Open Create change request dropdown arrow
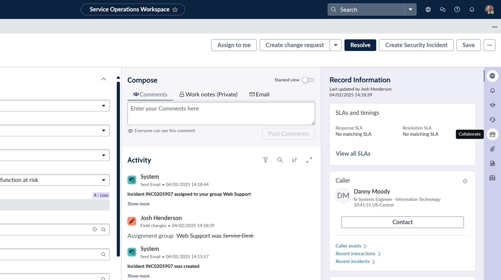This screenshot has height=280, width=501. click(x=335, y=45)
